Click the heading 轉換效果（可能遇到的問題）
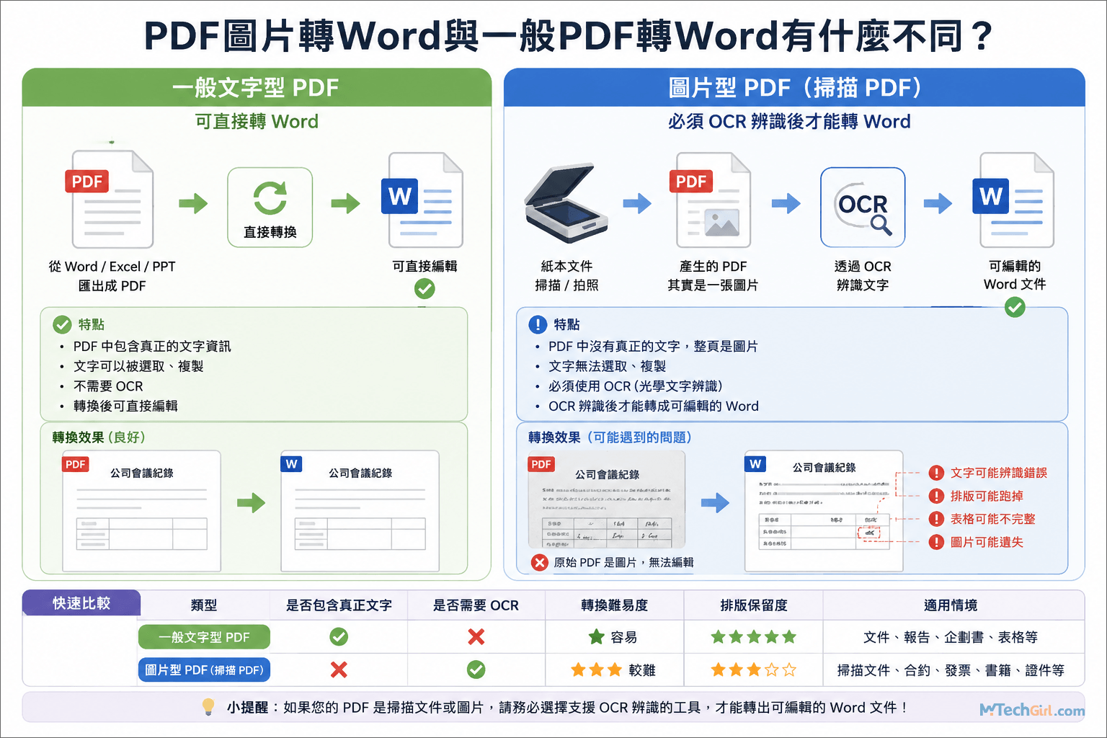1107x738 pixels. (x=610, y=437)
